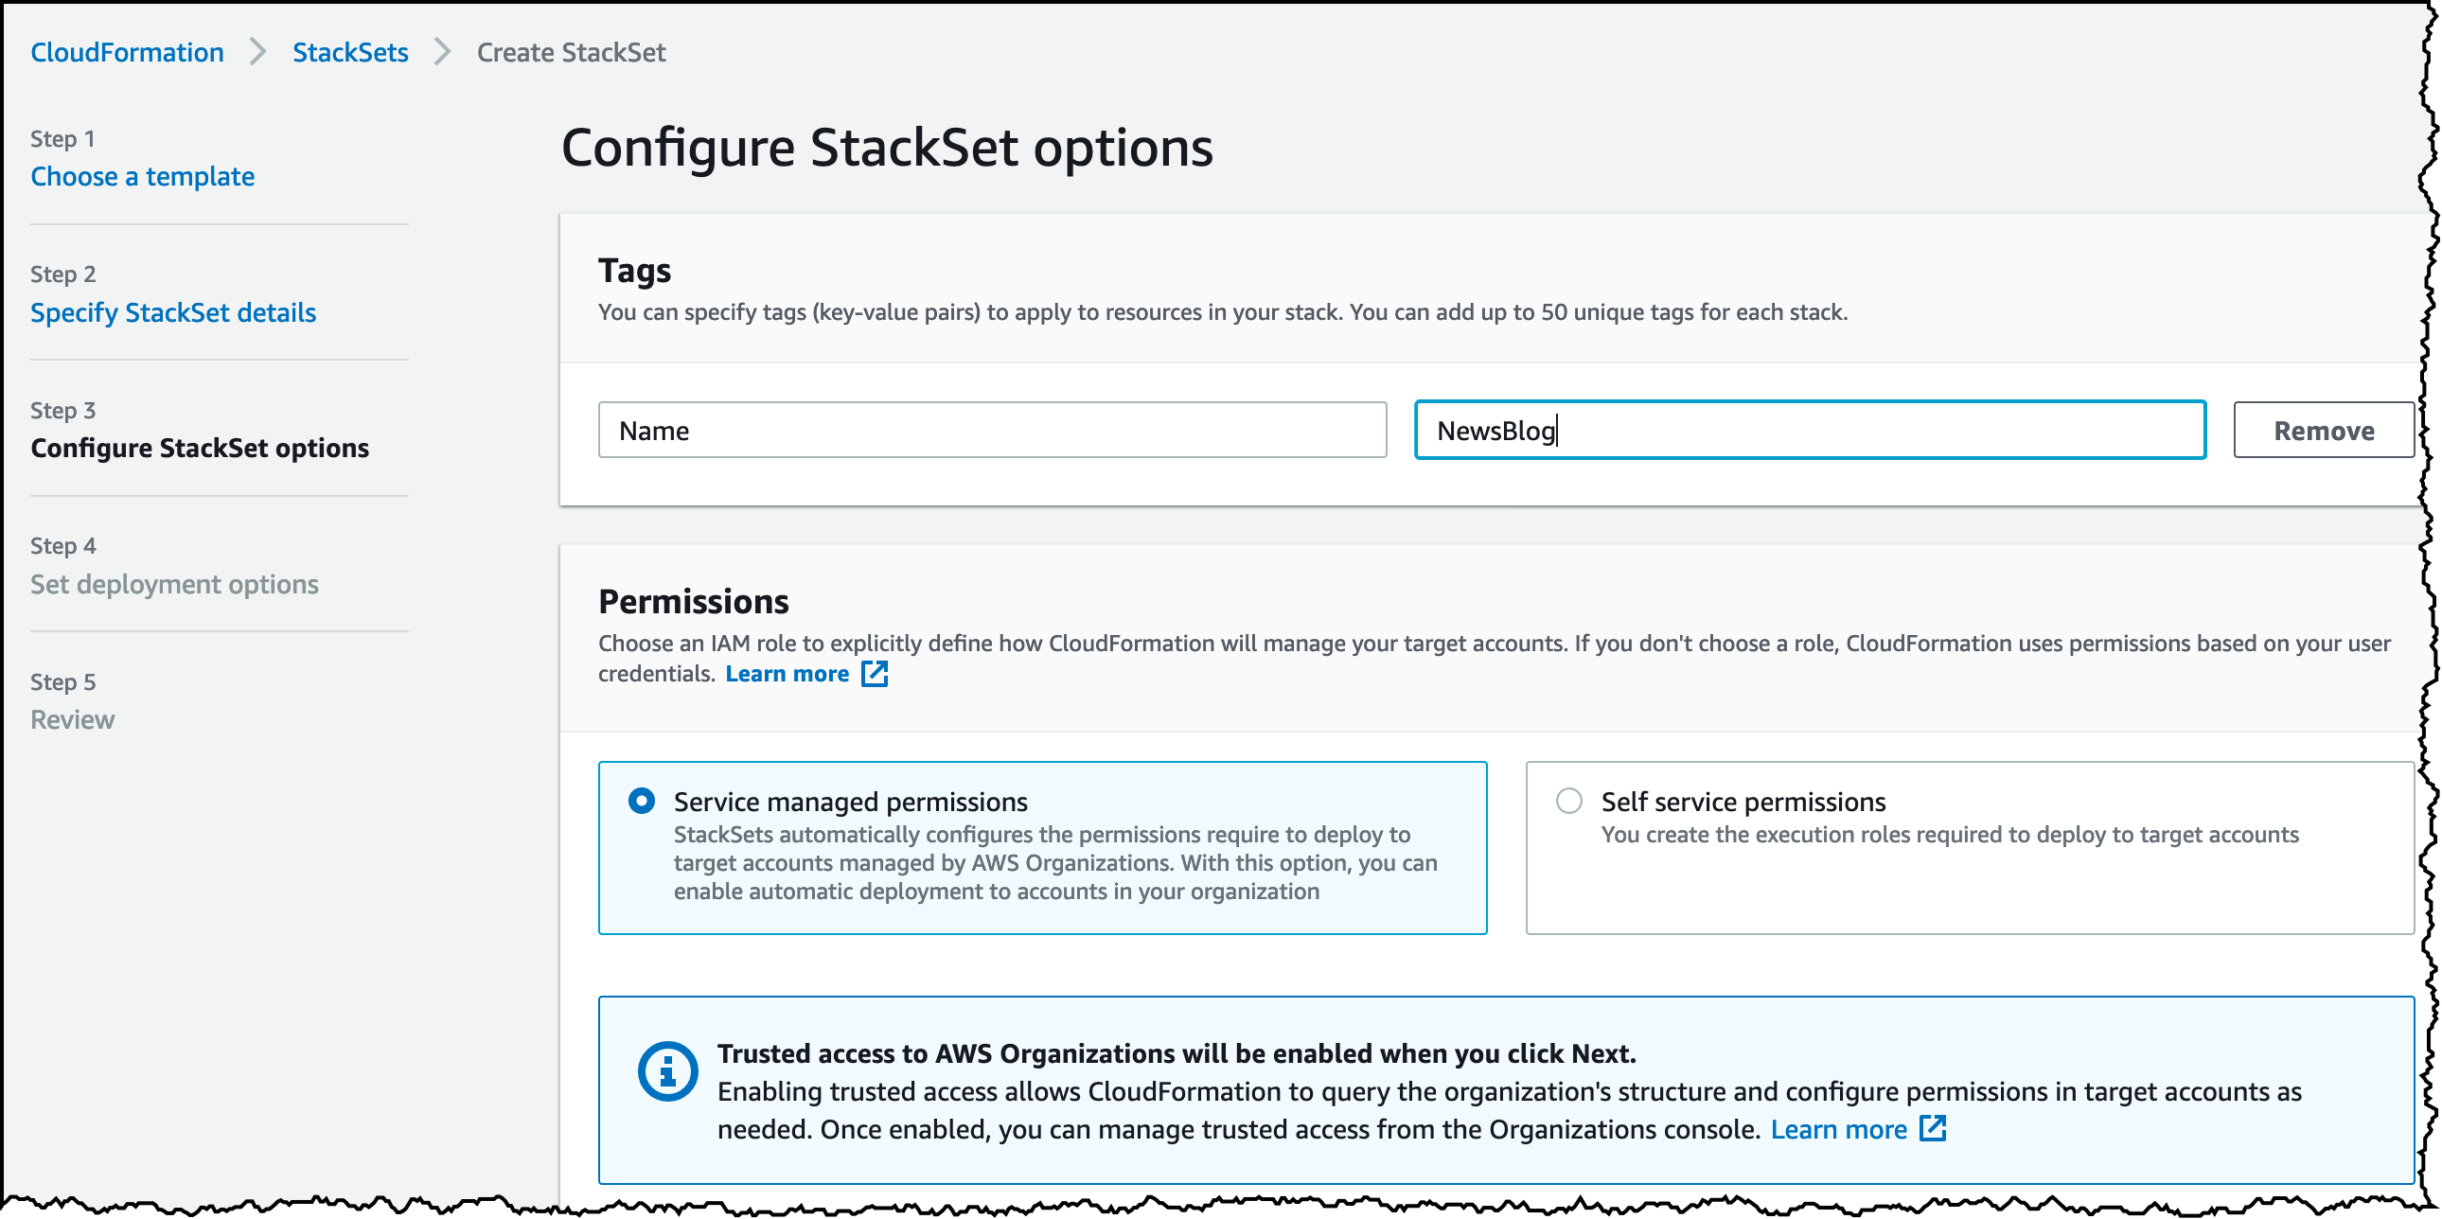Click breadcrumb chevron after StackSets
Screen dimensions: 2442x1219
[442, 52]
